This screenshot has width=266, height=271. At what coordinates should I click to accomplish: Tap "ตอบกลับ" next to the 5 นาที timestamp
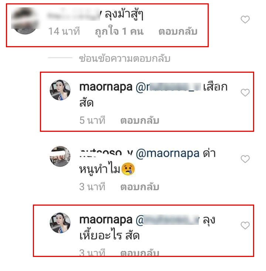click(x=140, y=120)
